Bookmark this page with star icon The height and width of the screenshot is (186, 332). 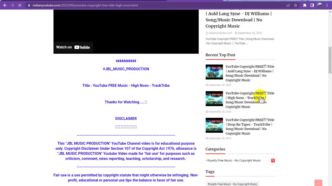point(295,5)
